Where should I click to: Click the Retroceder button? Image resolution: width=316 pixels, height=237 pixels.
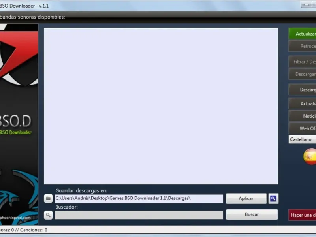302,46
